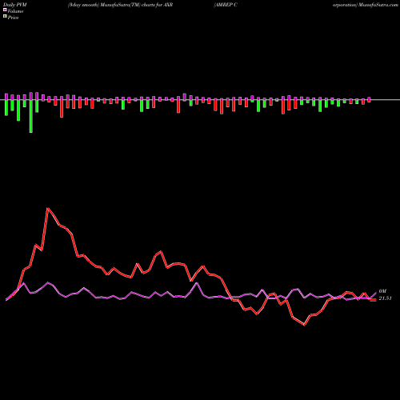Click the tallest green volume bar
The width and height of the screenshot is (400, 400).
31,116
